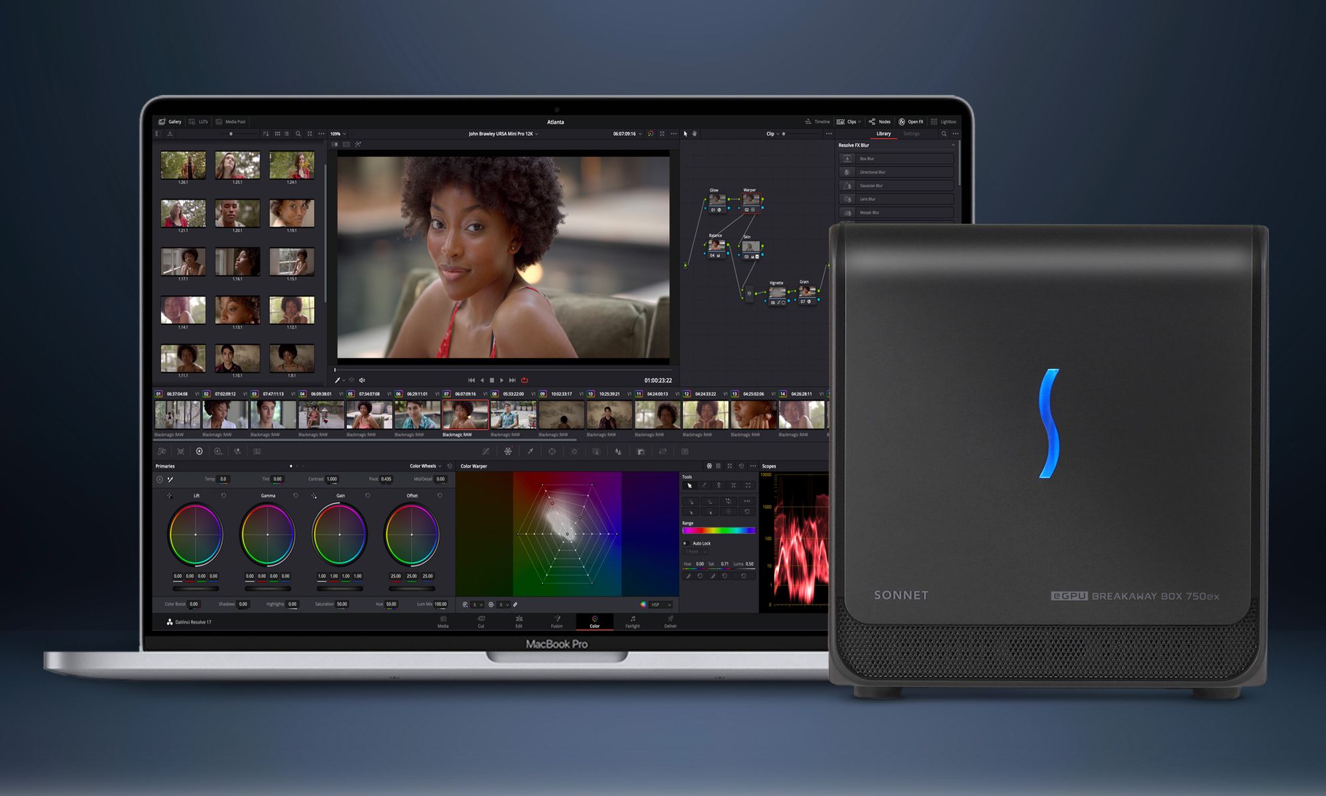Choose the Directional Blur effect

pos(896,172)
